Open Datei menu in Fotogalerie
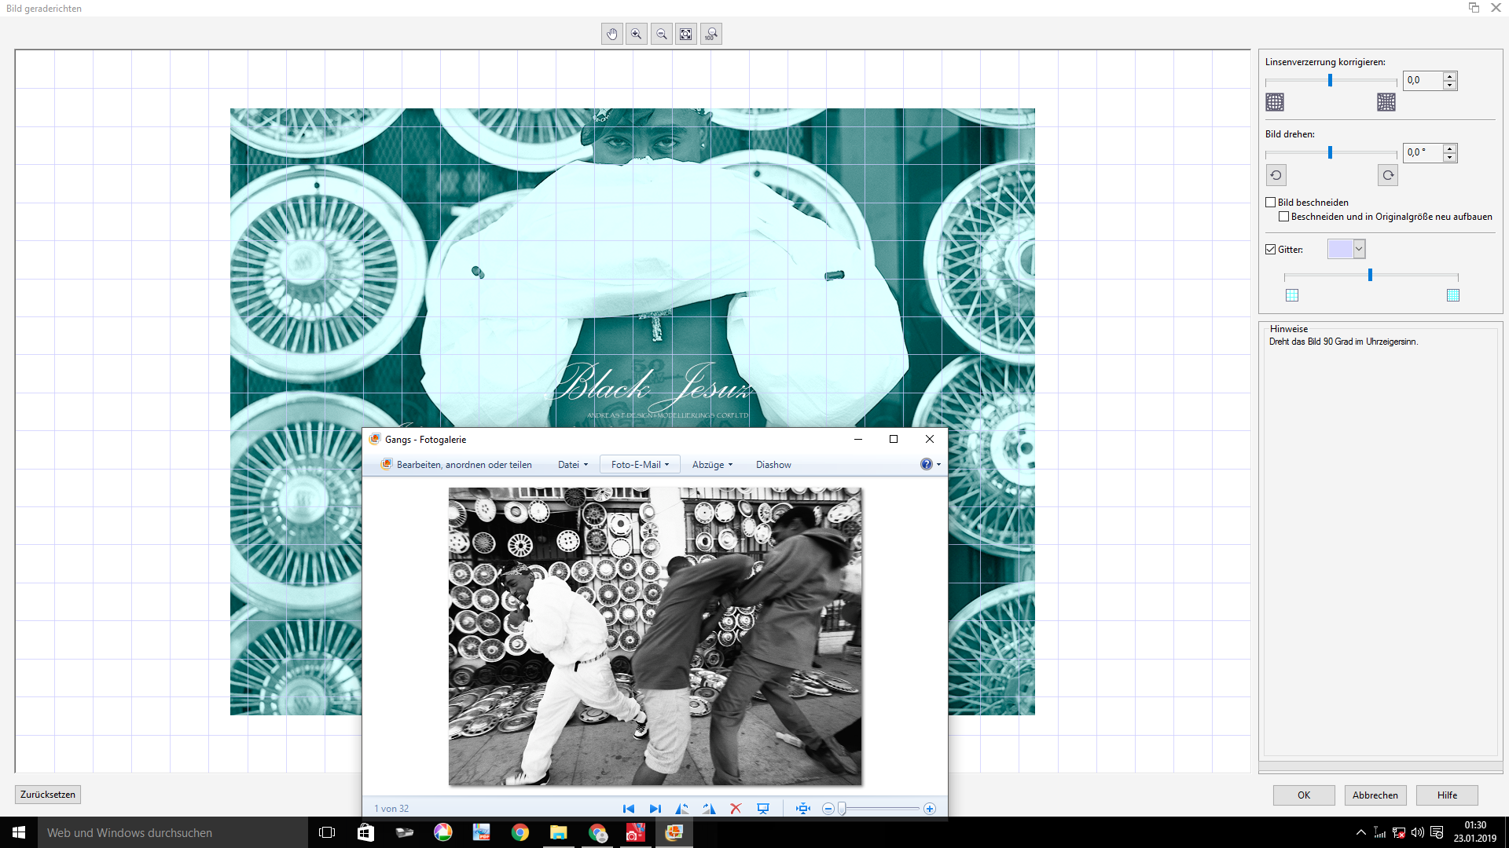Image resolution: width=1509 pixels, height=848 pixels. click(573, 465)
